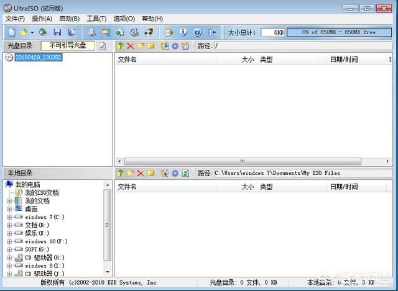Open the dropdown arrow beside Open icon
This screenshot has height=291, width=398.
pyautogui.click(x=32, y=33)
